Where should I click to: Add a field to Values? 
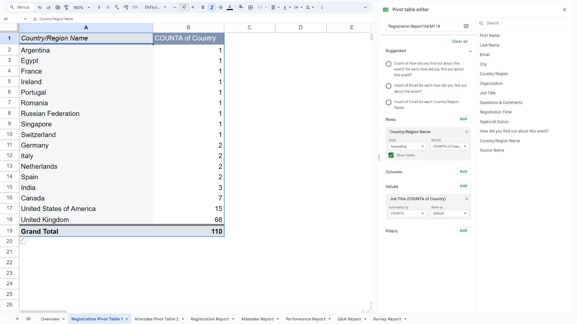click(463, 186)
